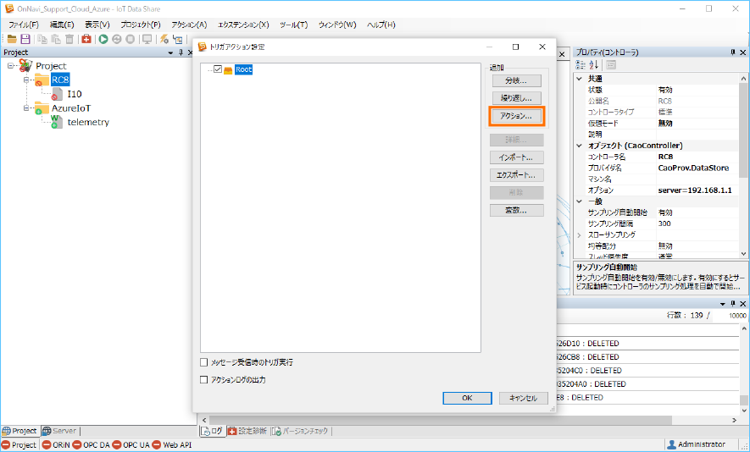This screenshot has width=750, height=452.
Task: Pin the properties panel using pin icon
Action: 732,52
